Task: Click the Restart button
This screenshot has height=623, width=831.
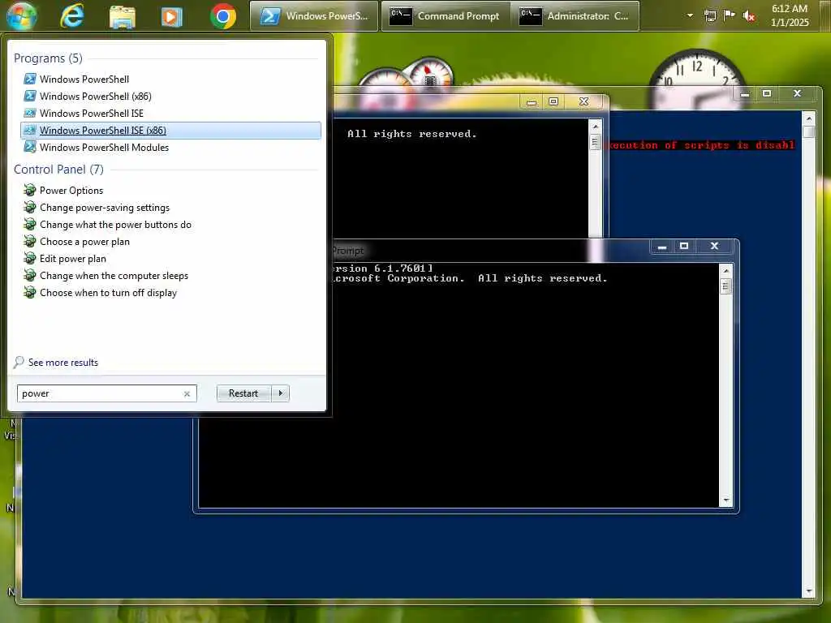Action: click(243, 393)
